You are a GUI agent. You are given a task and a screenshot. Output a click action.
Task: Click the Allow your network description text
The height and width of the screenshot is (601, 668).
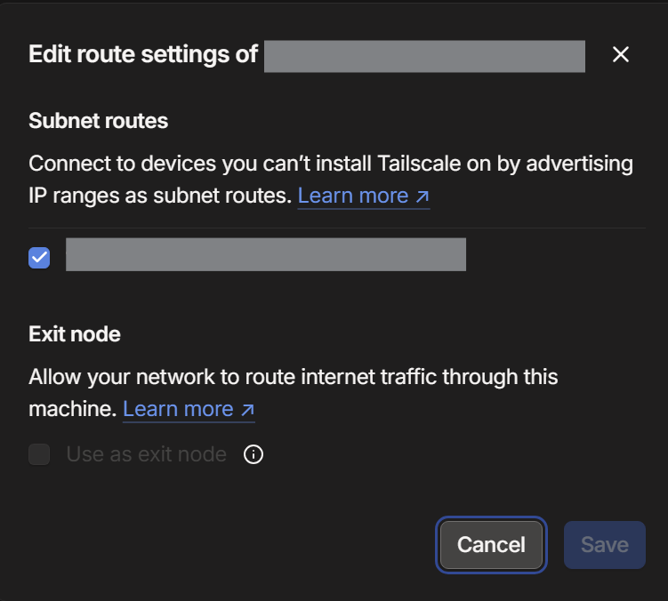[x=294, y=393]
